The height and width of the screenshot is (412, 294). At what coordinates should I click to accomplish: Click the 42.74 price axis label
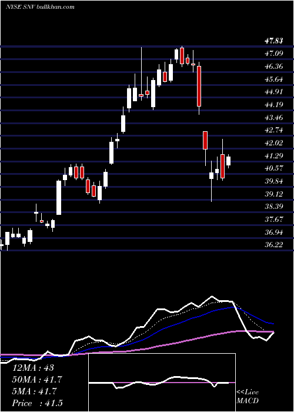pyautogui.click(x=274, y=130)
